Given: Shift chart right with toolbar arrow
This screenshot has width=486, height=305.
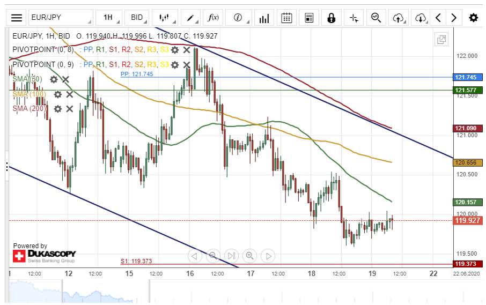Looking at the screenshot, I should 454,18.
